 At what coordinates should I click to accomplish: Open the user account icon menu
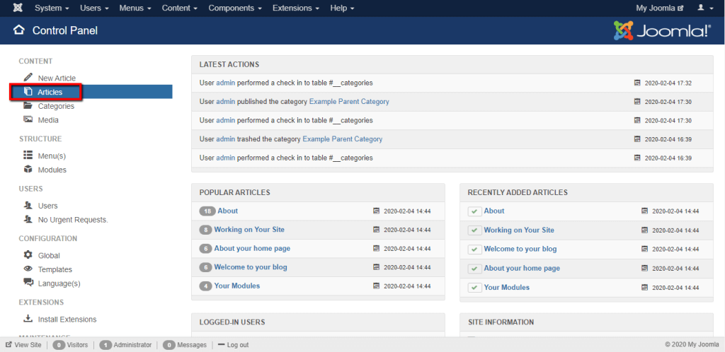tap(704, 8)
